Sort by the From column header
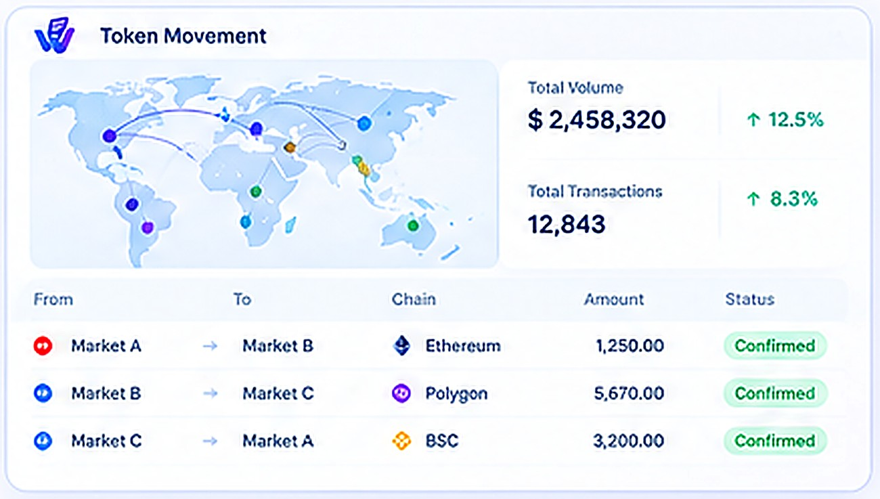880x499 pixels. coord(53,299)
